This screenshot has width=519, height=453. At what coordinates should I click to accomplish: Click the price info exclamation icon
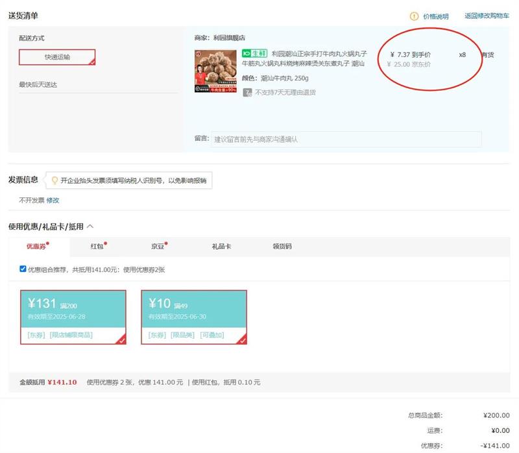click(x=414, y=16)
